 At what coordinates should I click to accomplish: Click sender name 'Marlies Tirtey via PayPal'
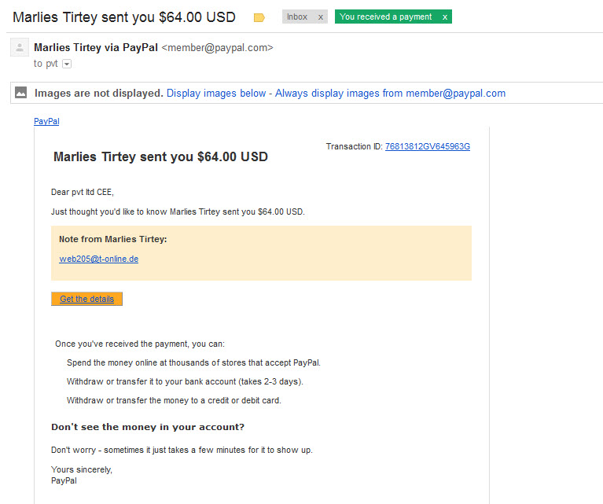point(96,47)
